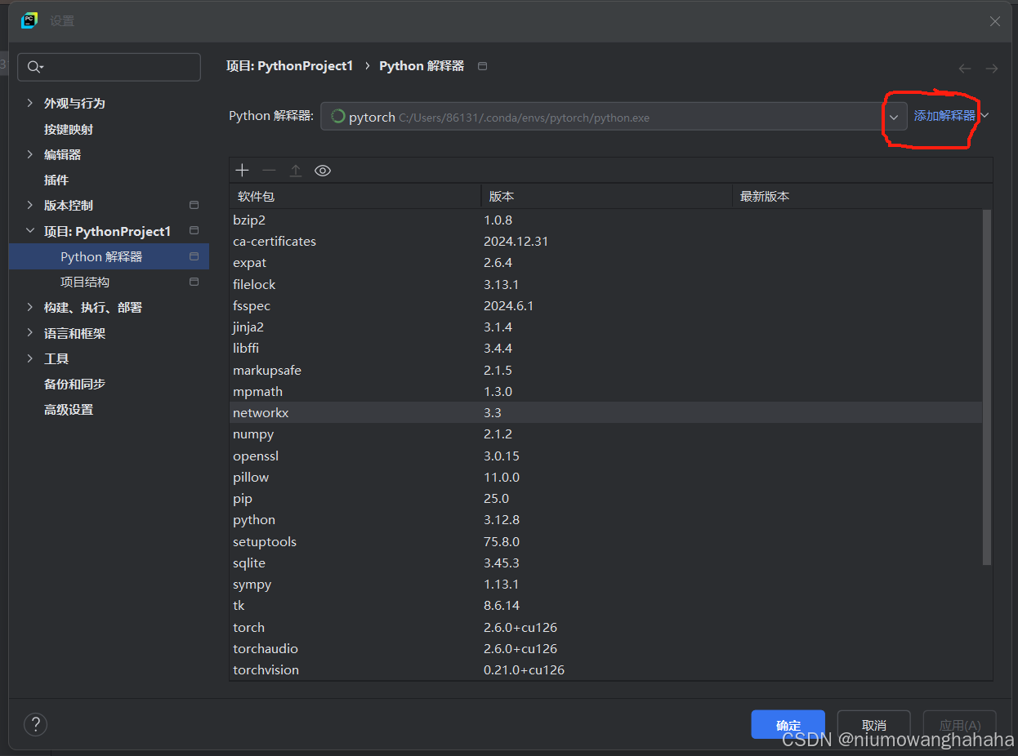Click the plus icon to install a package
The height and width of the screenshot is (756, 1018).
pyautogui.click(x=242, y=170)
